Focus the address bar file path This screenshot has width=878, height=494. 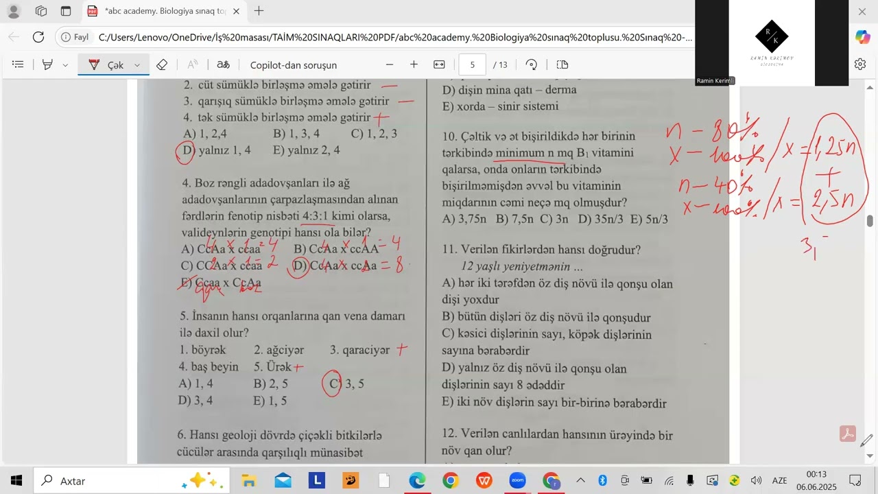tap(395, 37)
